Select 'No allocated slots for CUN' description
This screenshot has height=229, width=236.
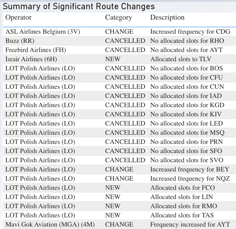pos(187,87)
